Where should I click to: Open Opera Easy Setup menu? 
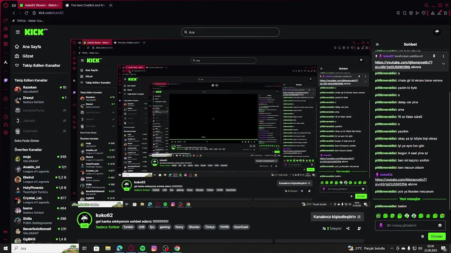[446, 13]
